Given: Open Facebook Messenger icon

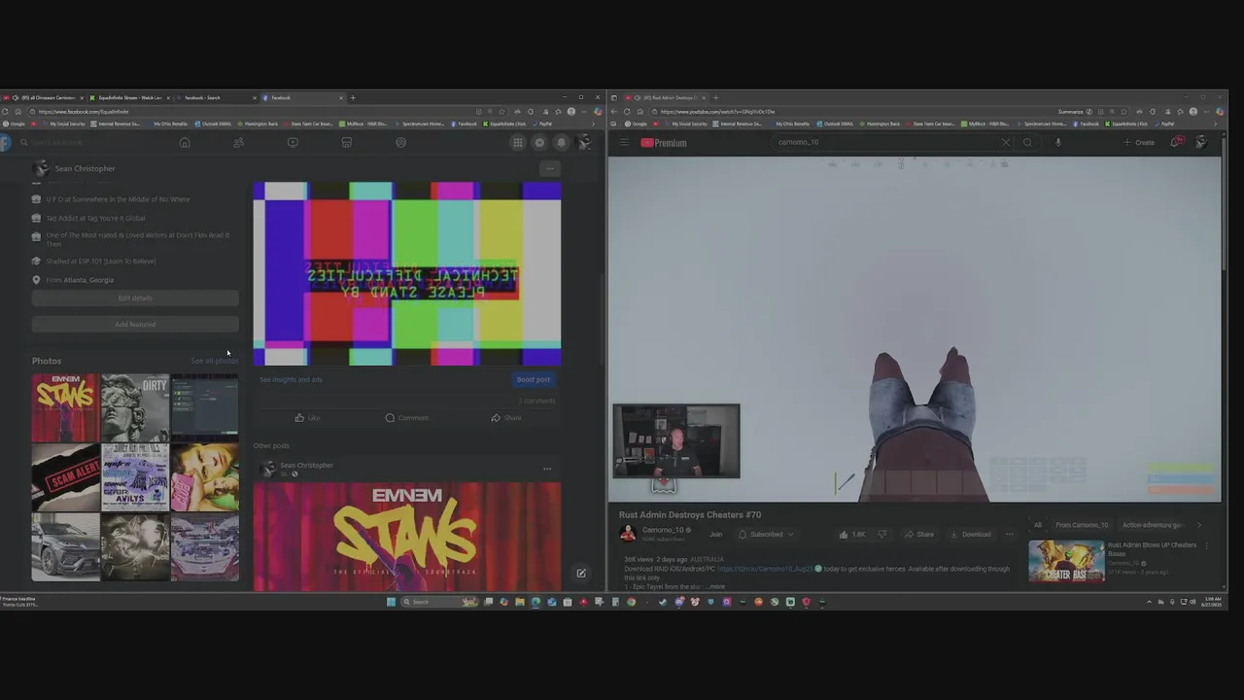Looking at the screenshot, I should [x=539, y=143].
